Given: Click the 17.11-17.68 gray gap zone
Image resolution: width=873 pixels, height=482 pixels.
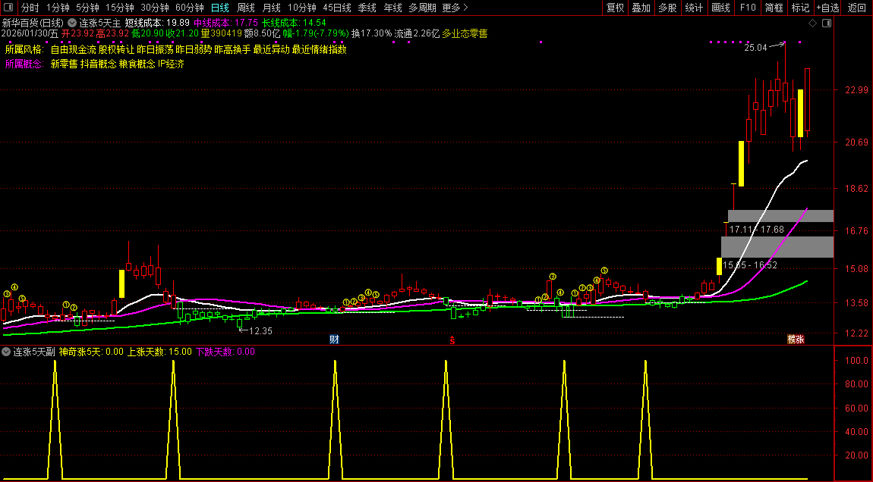Looking at the screenshot, I should click(780, 216).
